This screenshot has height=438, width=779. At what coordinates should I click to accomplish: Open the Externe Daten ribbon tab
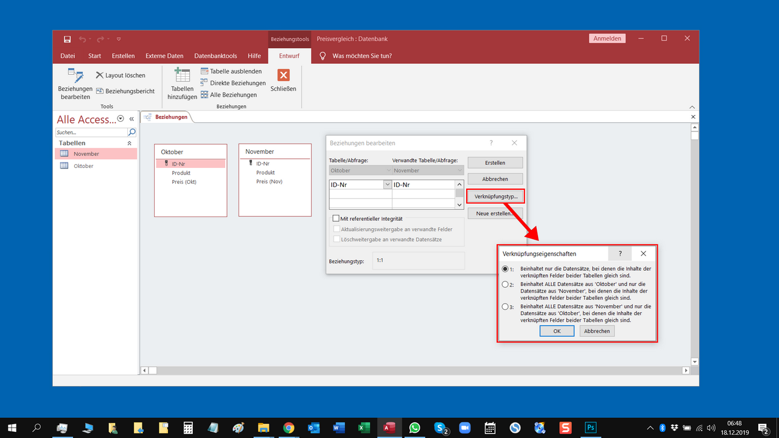pyautogui.click(x=164, y=56)
